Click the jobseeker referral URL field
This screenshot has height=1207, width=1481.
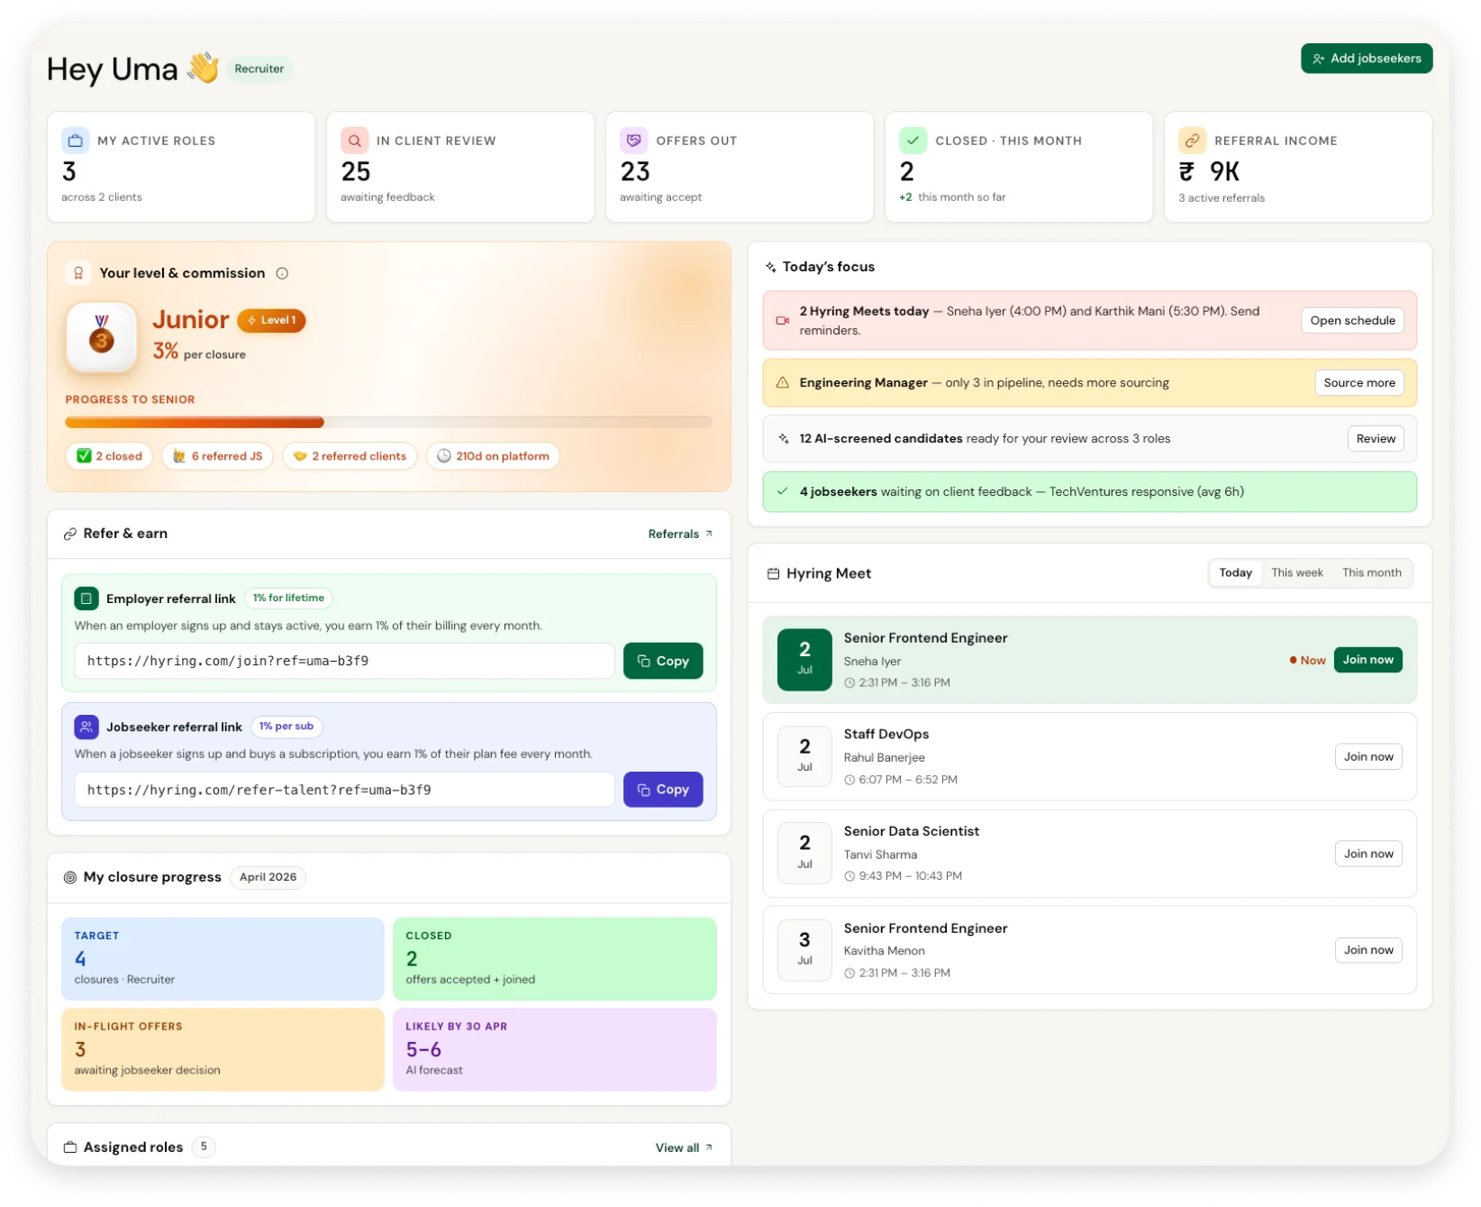pos(344,791)
